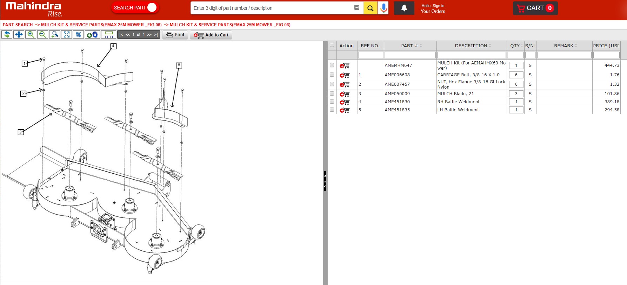
Task: Click the yellow search magnifier button
Action: click(370, 8)
